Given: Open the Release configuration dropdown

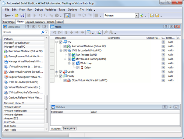Looking at the screenshot, I should coord(137,15).
